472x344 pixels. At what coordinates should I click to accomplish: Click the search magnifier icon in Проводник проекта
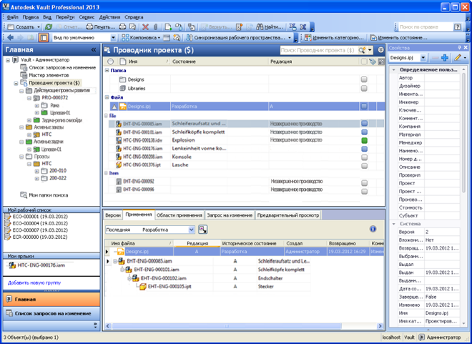[x=362, y=50]
